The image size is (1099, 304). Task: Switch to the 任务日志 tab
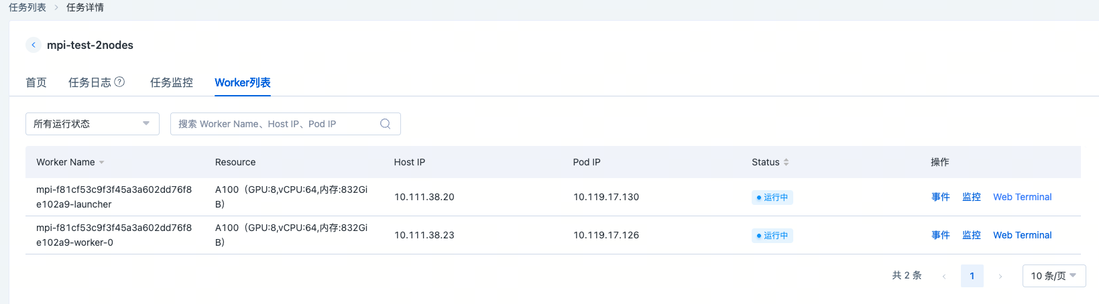(89, 82)
